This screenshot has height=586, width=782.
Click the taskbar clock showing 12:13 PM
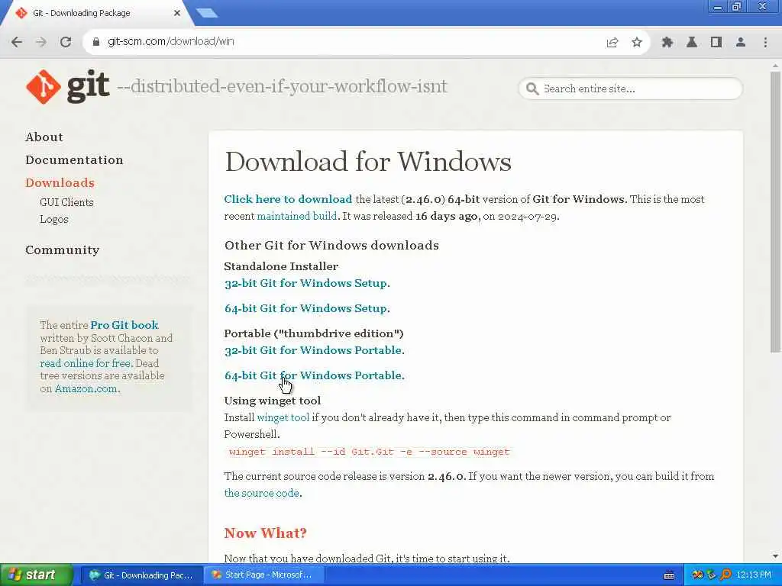coord(754,575)
